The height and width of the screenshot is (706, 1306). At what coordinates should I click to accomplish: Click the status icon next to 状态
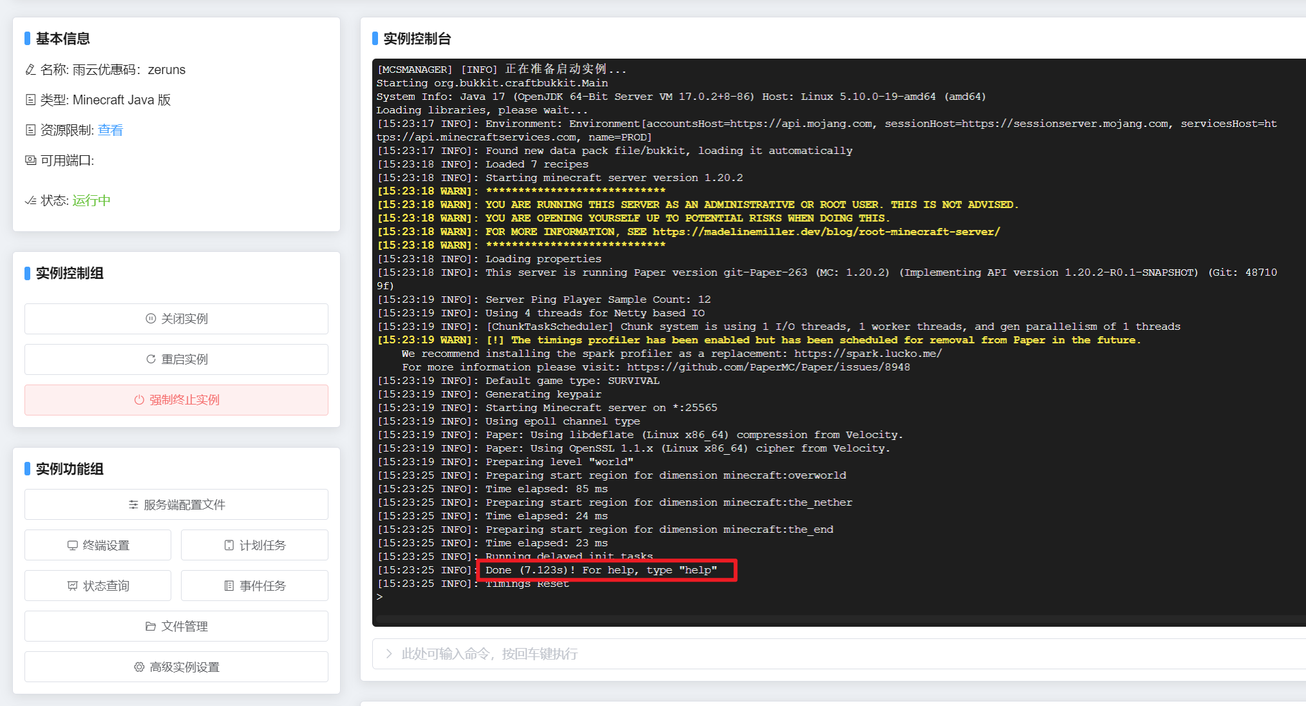point(30,200)
